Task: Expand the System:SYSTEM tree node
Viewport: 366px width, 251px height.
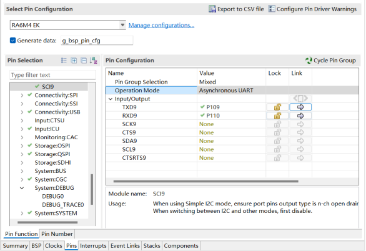Action: [22, 213]
